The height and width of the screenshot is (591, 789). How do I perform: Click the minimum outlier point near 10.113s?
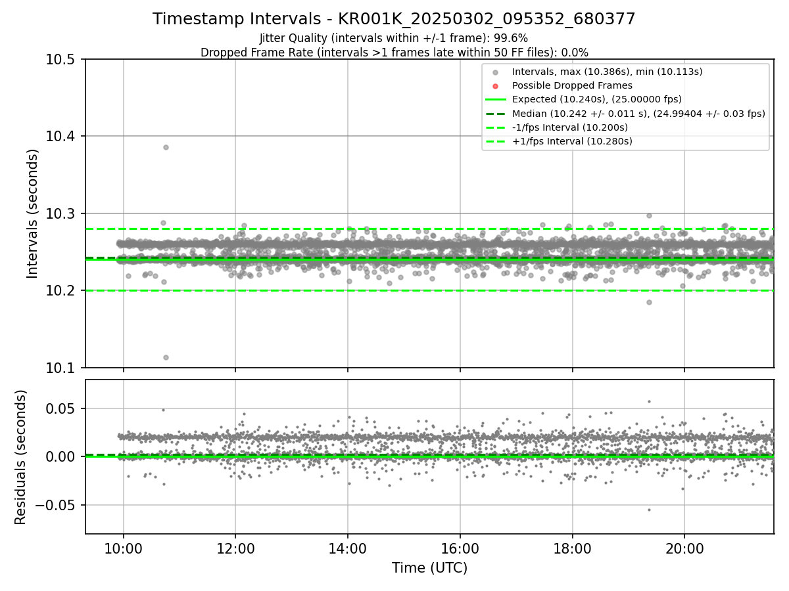(166, 357)
